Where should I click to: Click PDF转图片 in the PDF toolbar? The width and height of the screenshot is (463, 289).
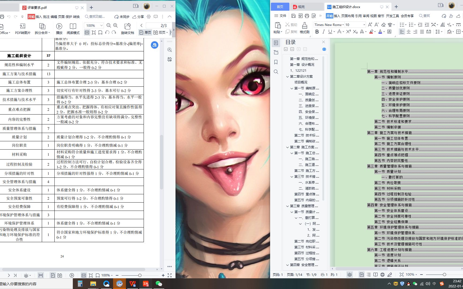(23, 29)
